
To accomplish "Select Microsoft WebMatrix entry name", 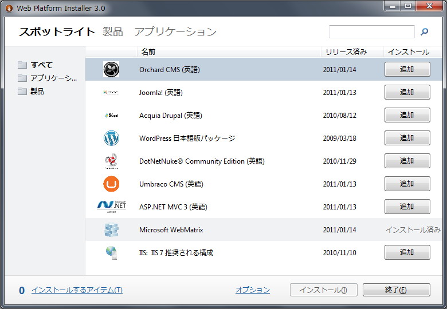I will click(x=171, y=230).
